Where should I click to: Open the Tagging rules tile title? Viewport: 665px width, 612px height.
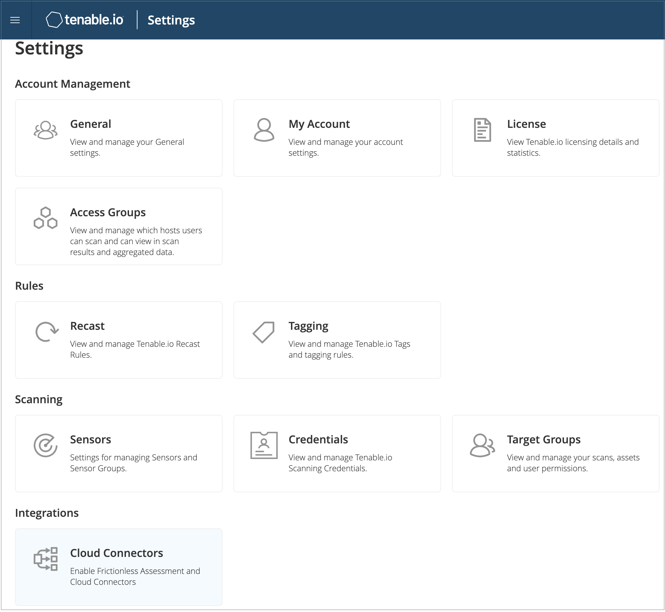[308, 326]
